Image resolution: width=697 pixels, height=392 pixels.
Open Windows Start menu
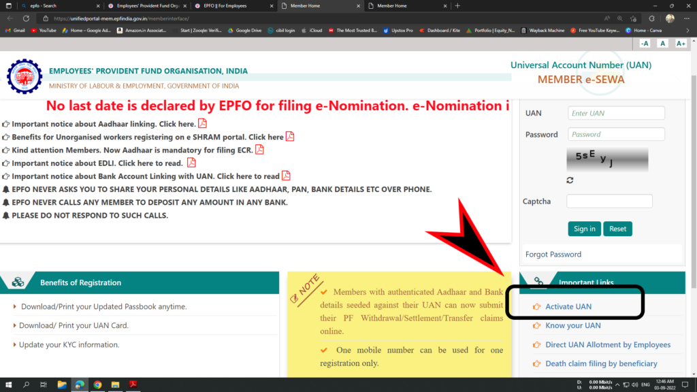(x=8, y=385)
